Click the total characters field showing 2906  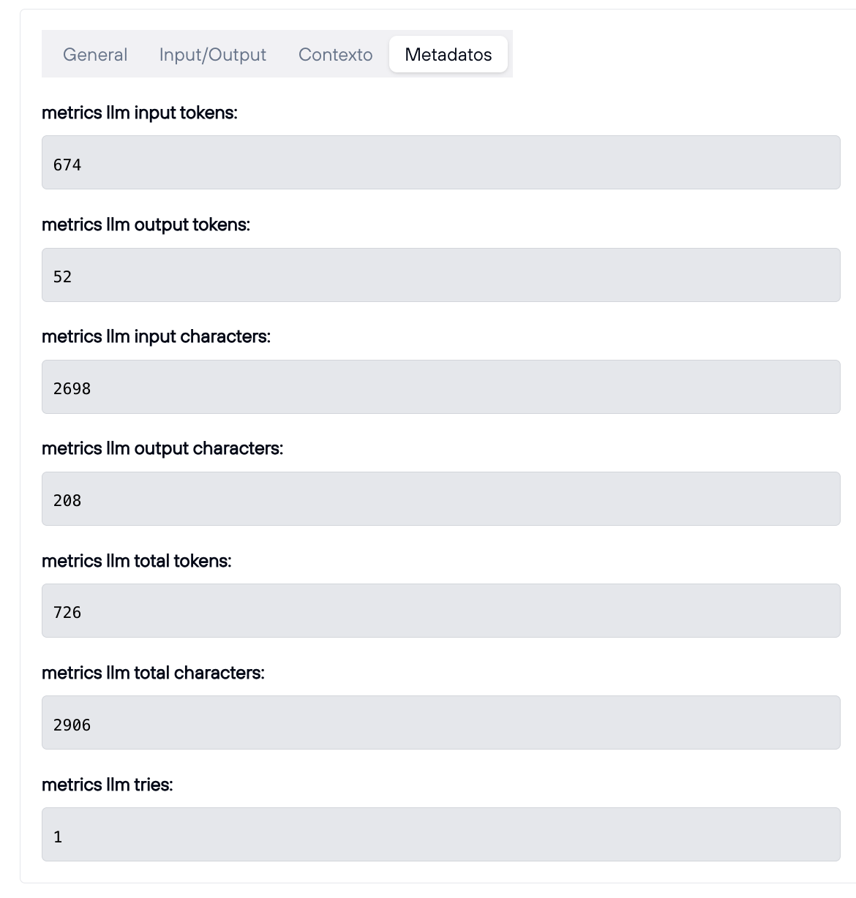440,722
